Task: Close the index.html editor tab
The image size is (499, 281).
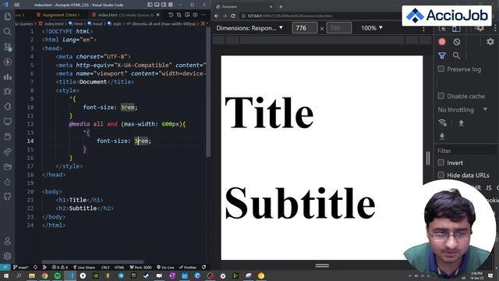Action: point(157,15)
